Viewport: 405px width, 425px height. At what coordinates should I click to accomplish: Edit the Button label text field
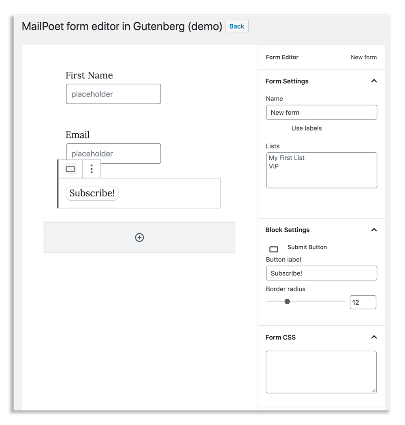coord(321,273)
